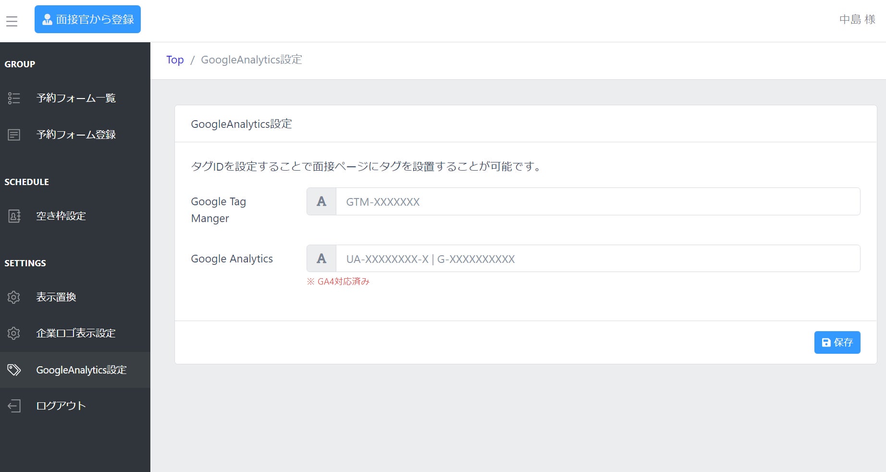Click the Top breadcrumb link
Screen dimensions: 886x472
[x=175, y=60]
